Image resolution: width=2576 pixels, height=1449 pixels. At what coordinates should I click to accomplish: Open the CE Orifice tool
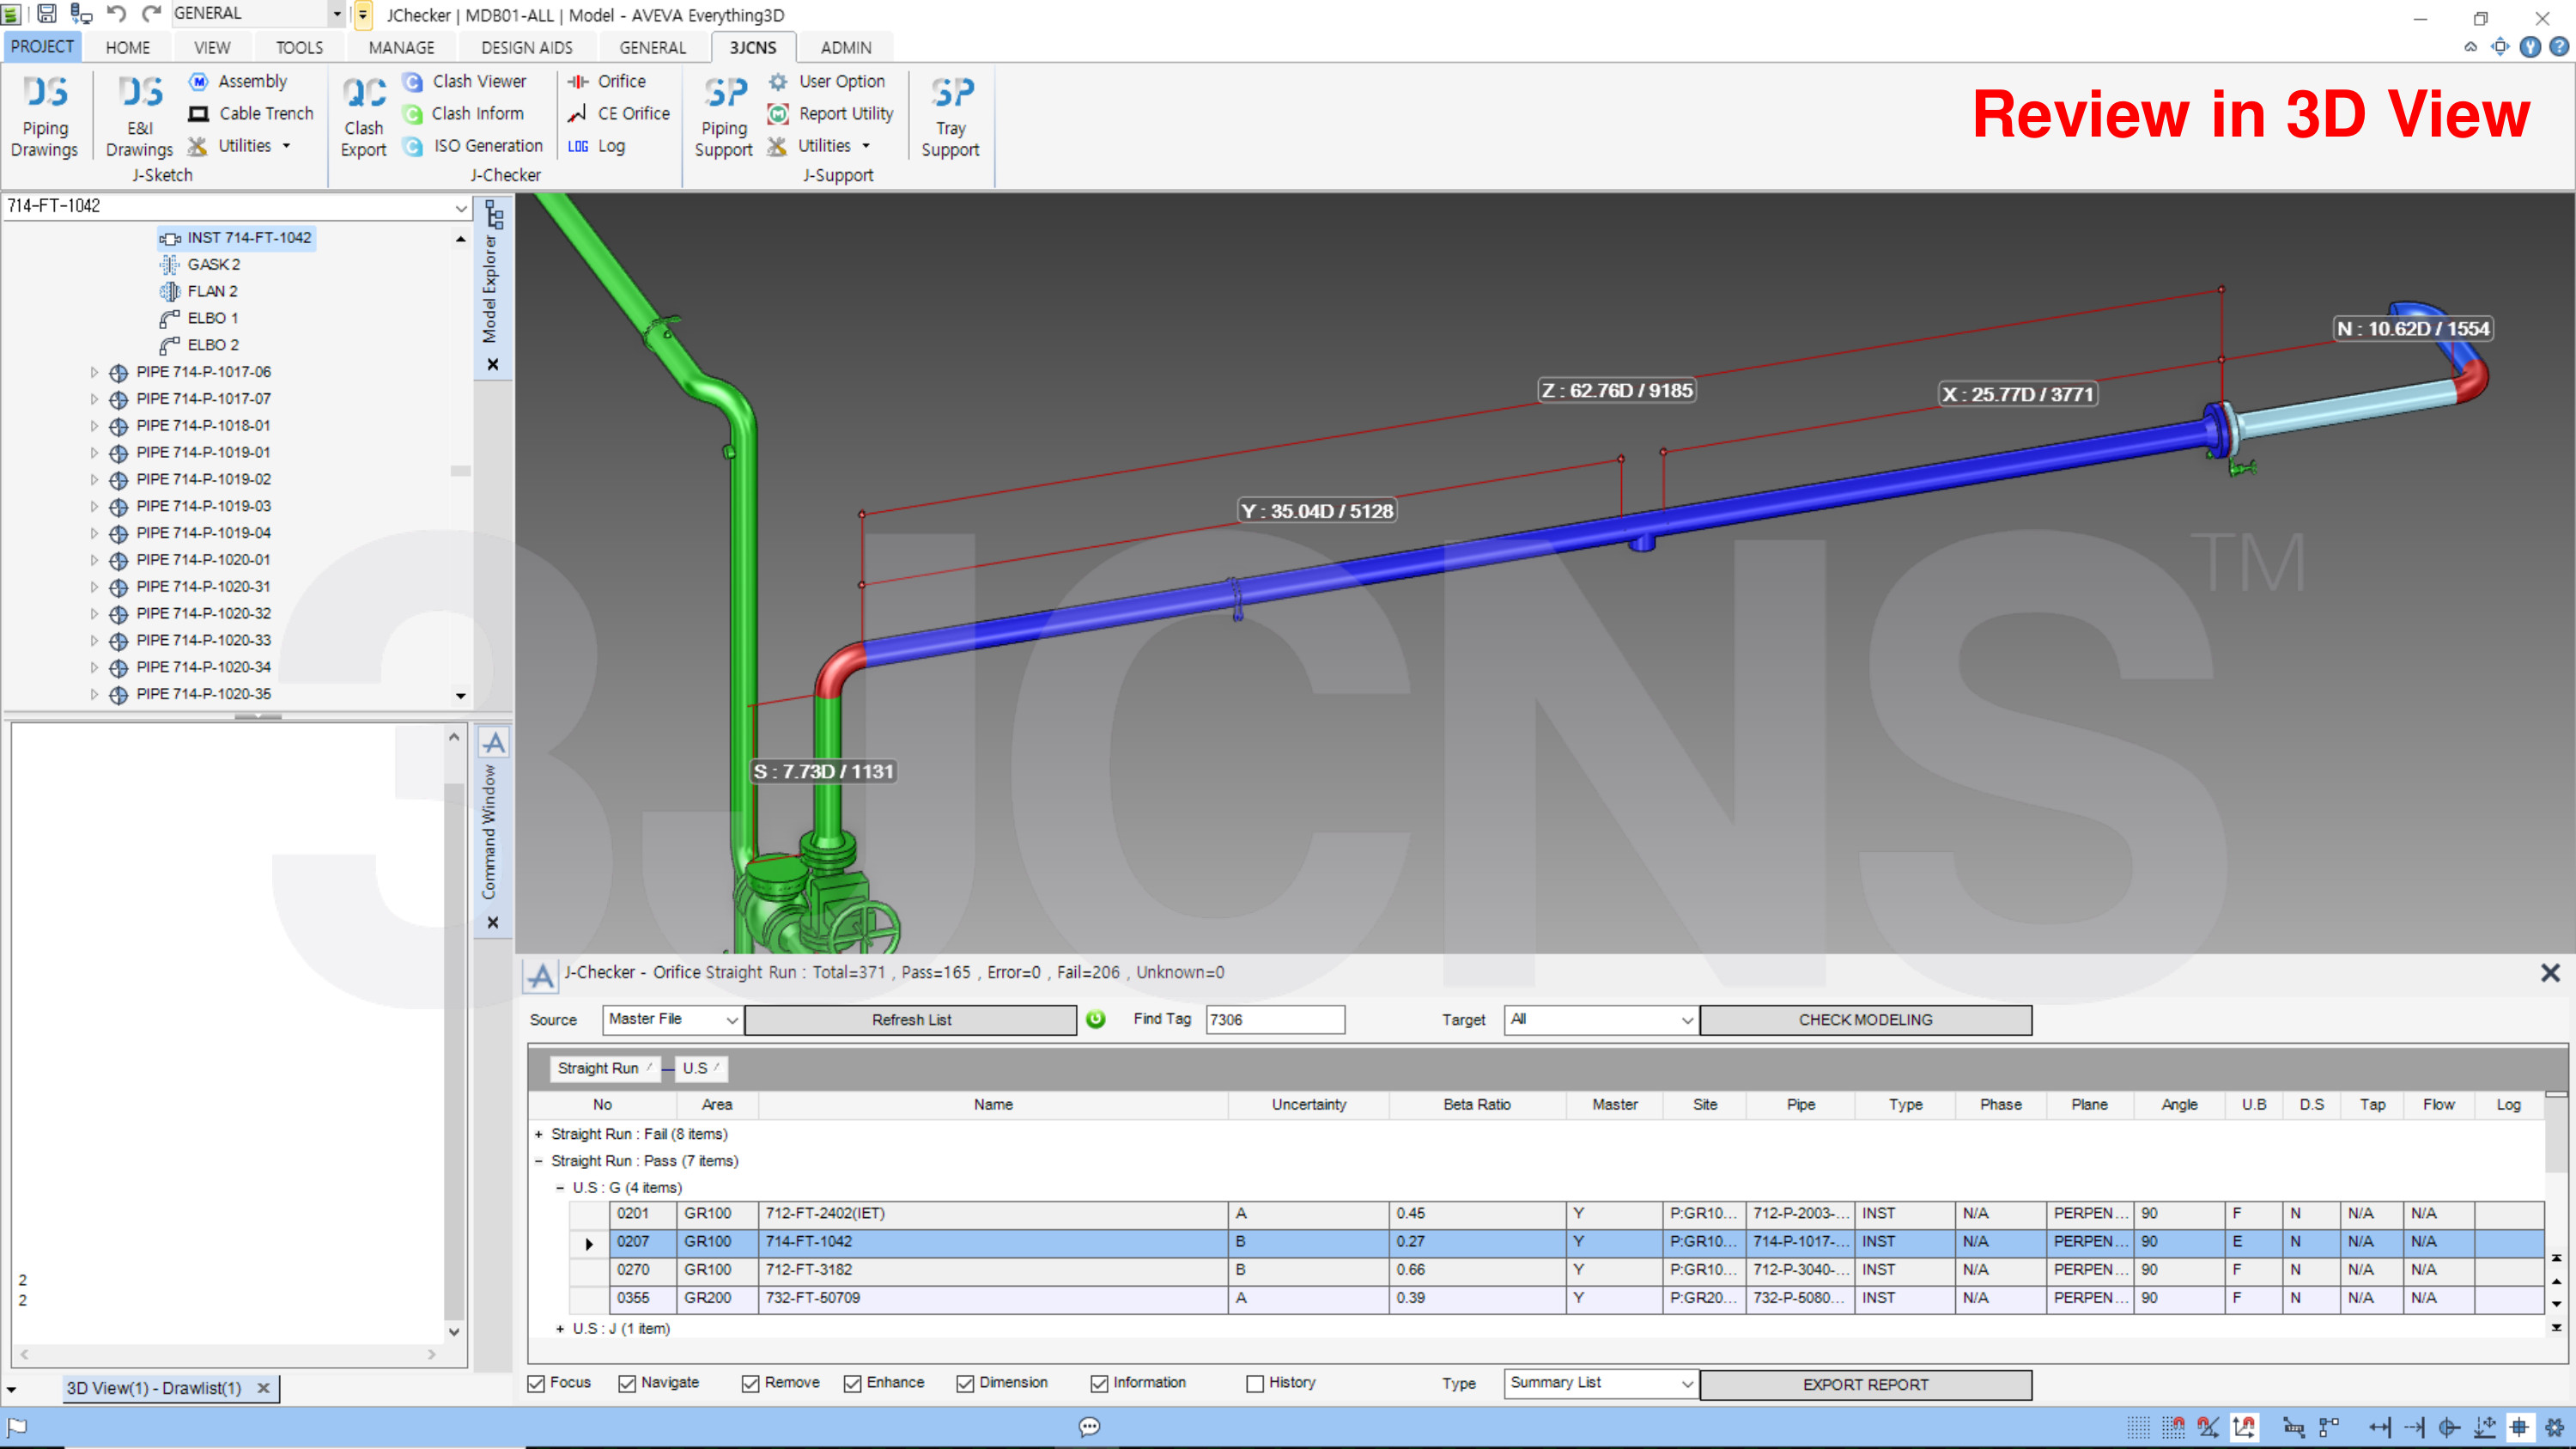[619, 113]
